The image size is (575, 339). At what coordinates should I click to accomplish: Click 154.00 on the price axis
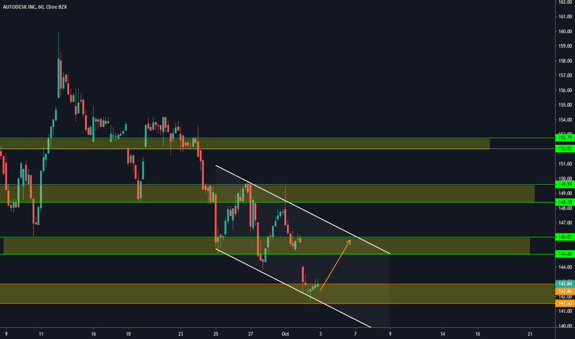(x=565, y=120)
